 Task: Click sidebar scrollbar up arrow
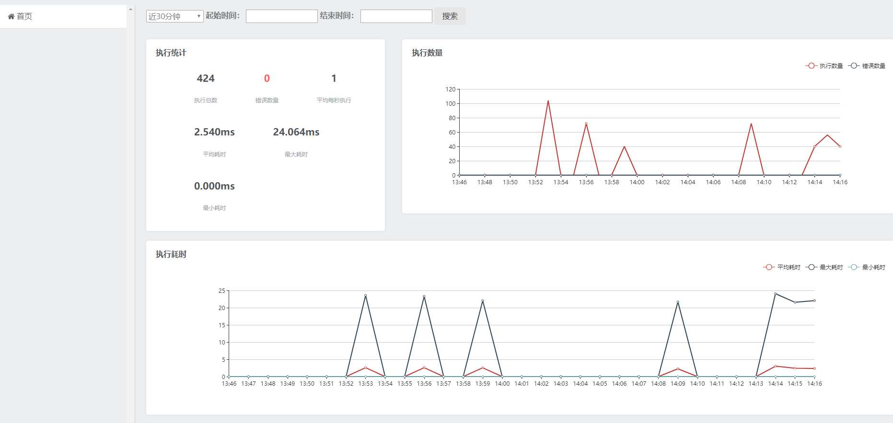point(130,9)
